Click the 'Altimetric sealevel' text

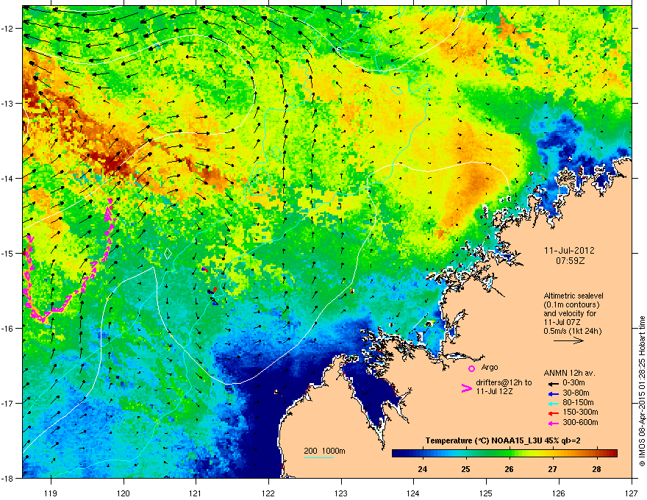click(x=573, y=296)
